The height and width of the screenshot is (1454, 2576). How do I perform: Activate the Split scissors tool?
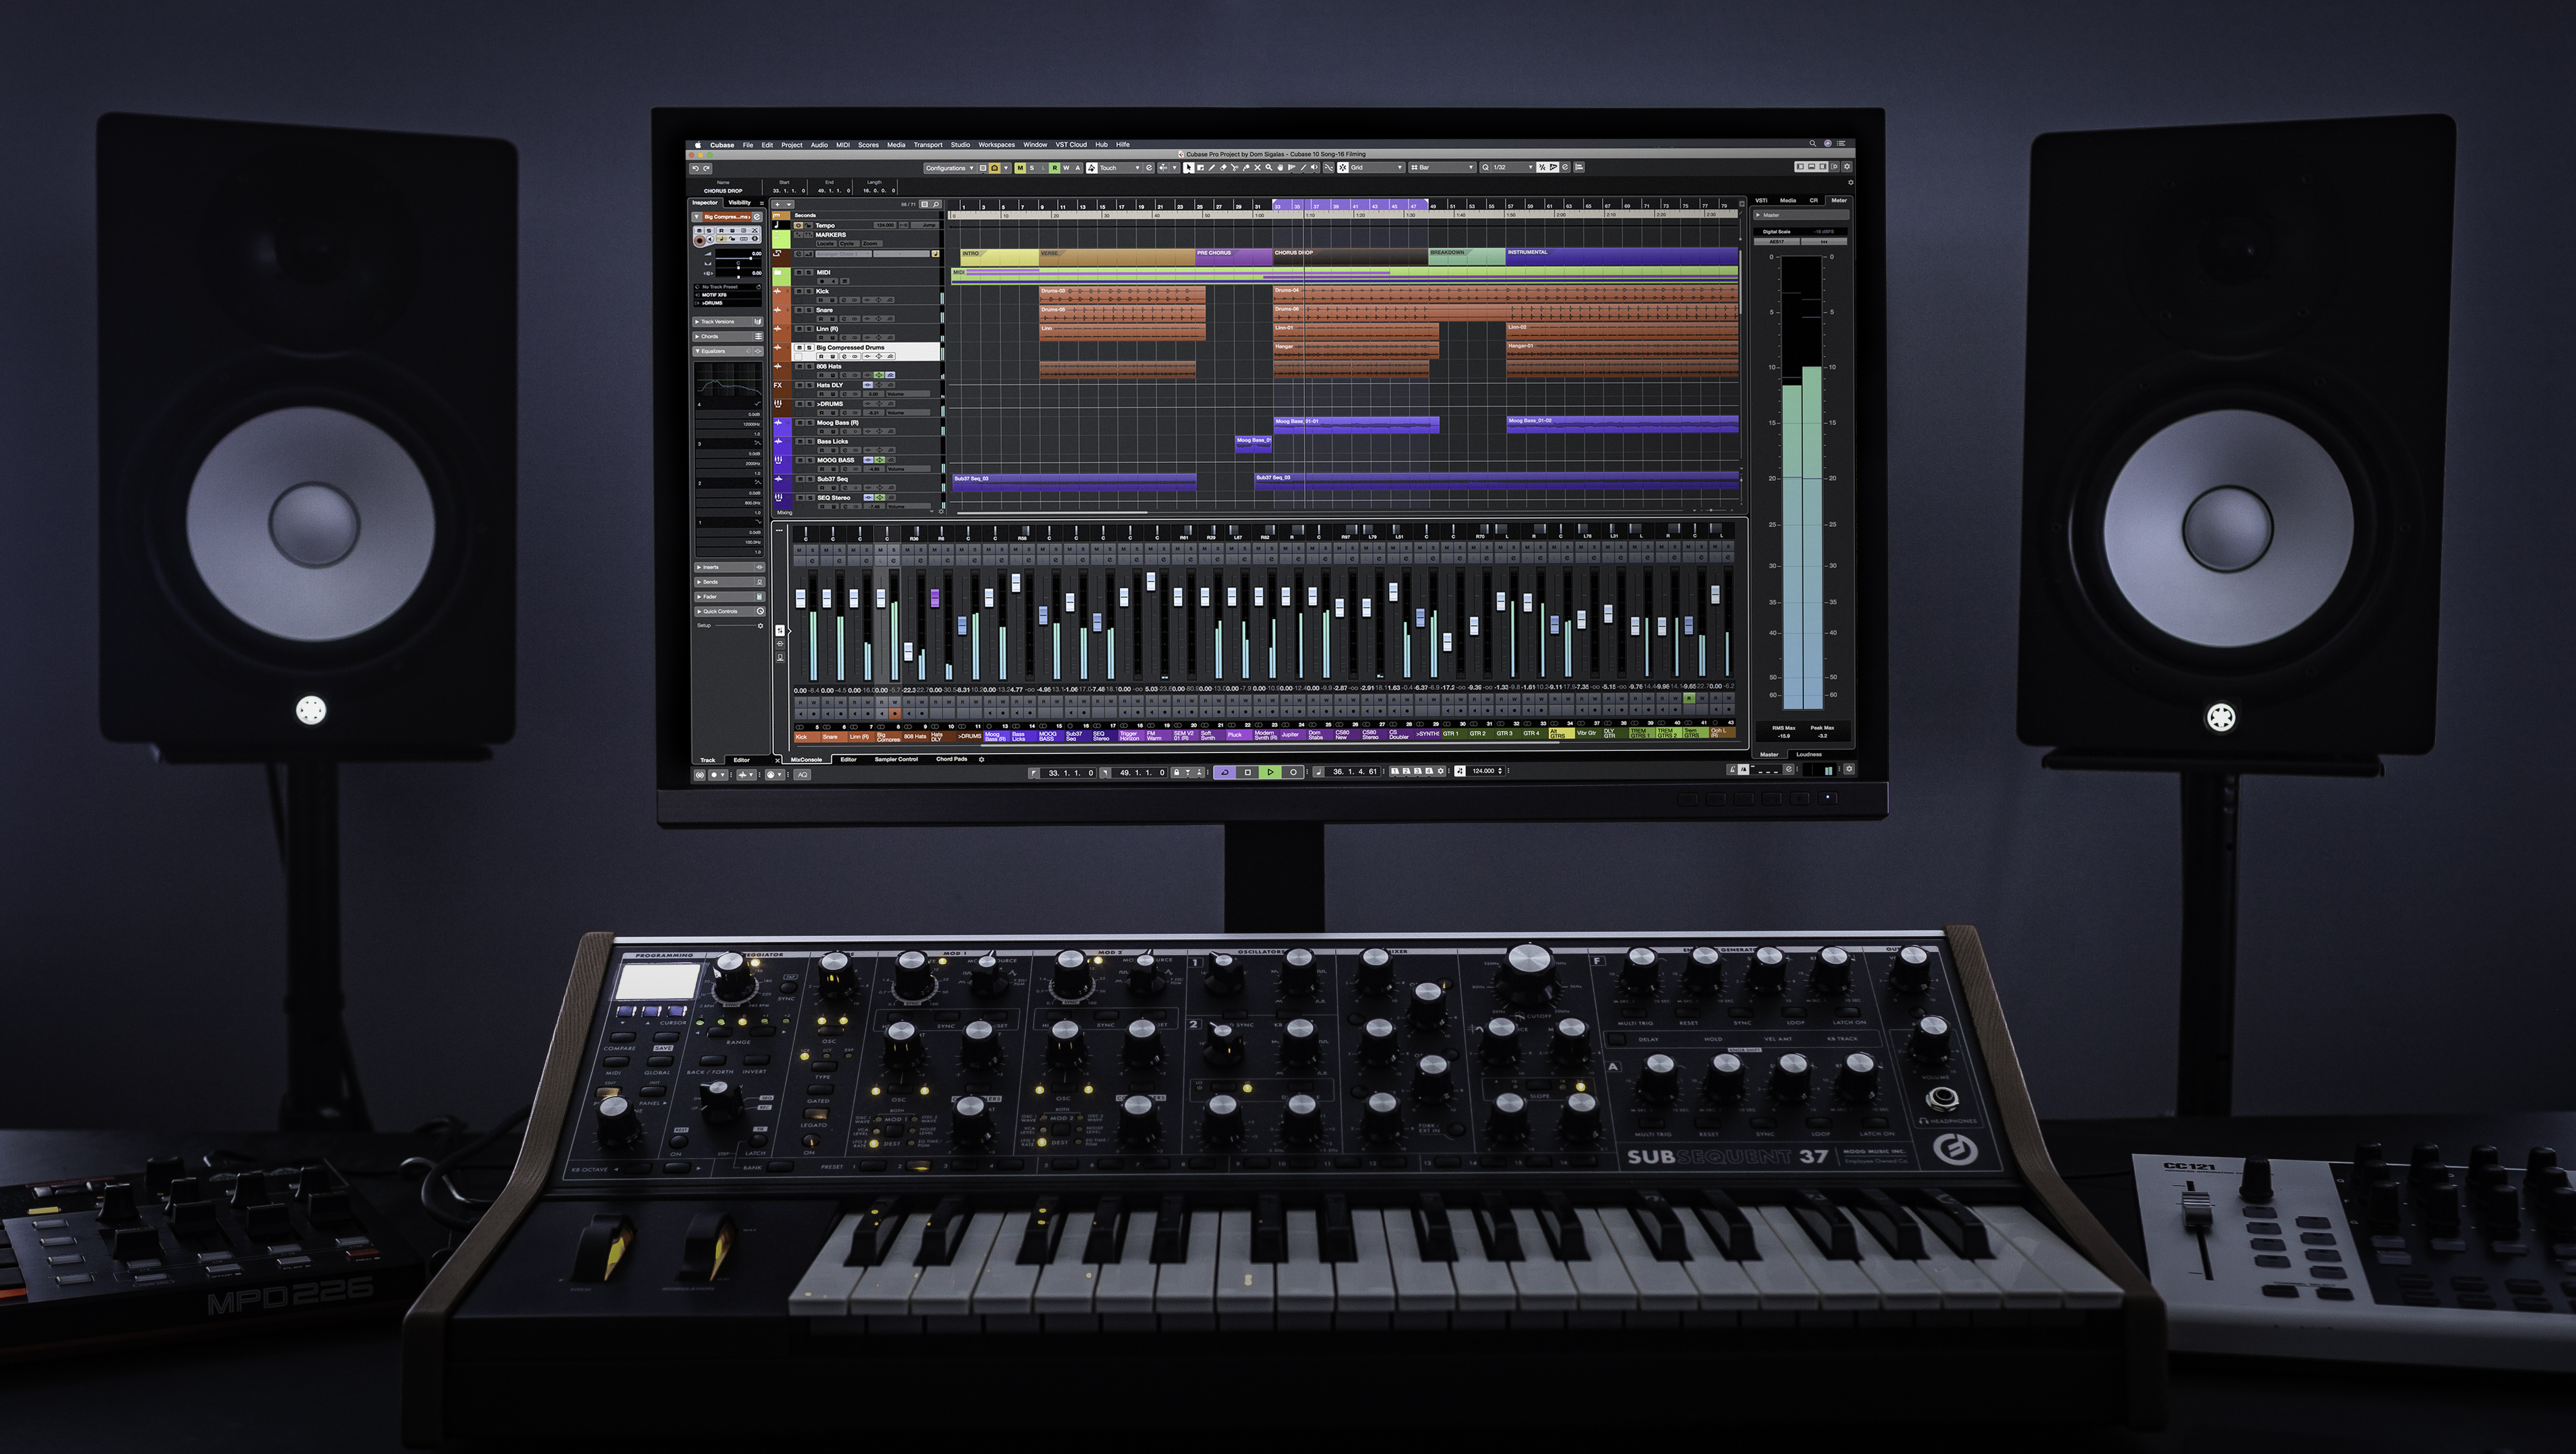coord(1235,168)
